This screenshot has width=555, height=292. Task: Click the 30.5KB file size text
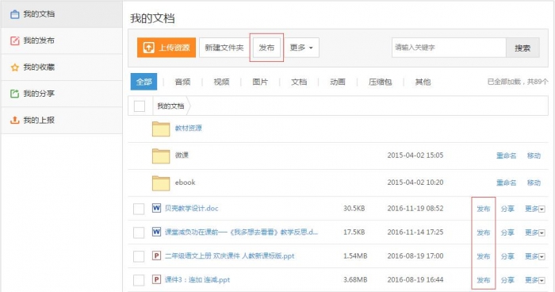[x=354, y=209]
